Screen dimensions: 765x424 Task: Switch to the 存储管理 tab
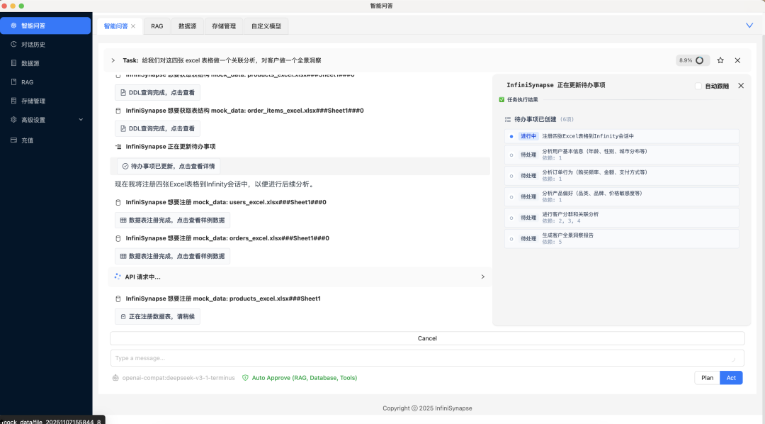tap(224, 26)
